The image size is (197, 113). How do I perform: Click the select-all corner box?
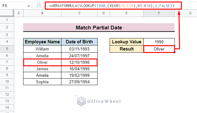pos(6,13)
